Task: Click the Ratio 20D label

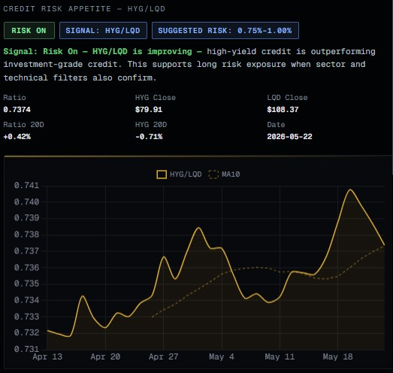Action: (x=23, y=125)
